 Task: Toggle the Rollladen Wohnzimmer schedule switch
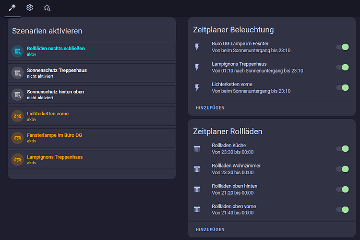(343, 169)
